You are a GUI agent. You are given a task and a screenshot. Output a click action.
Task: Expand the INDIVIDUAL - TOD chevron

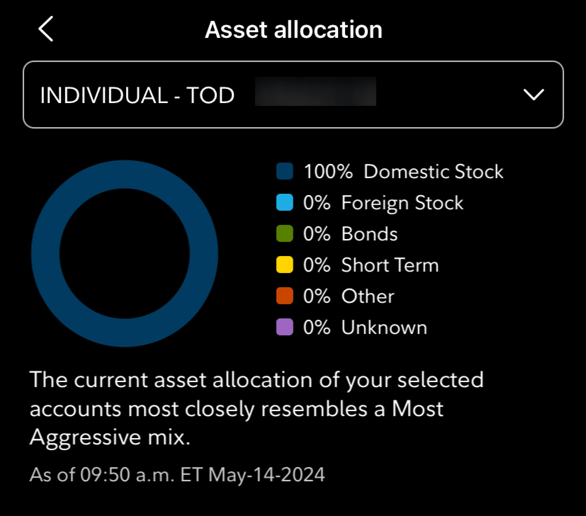point(535,95)
